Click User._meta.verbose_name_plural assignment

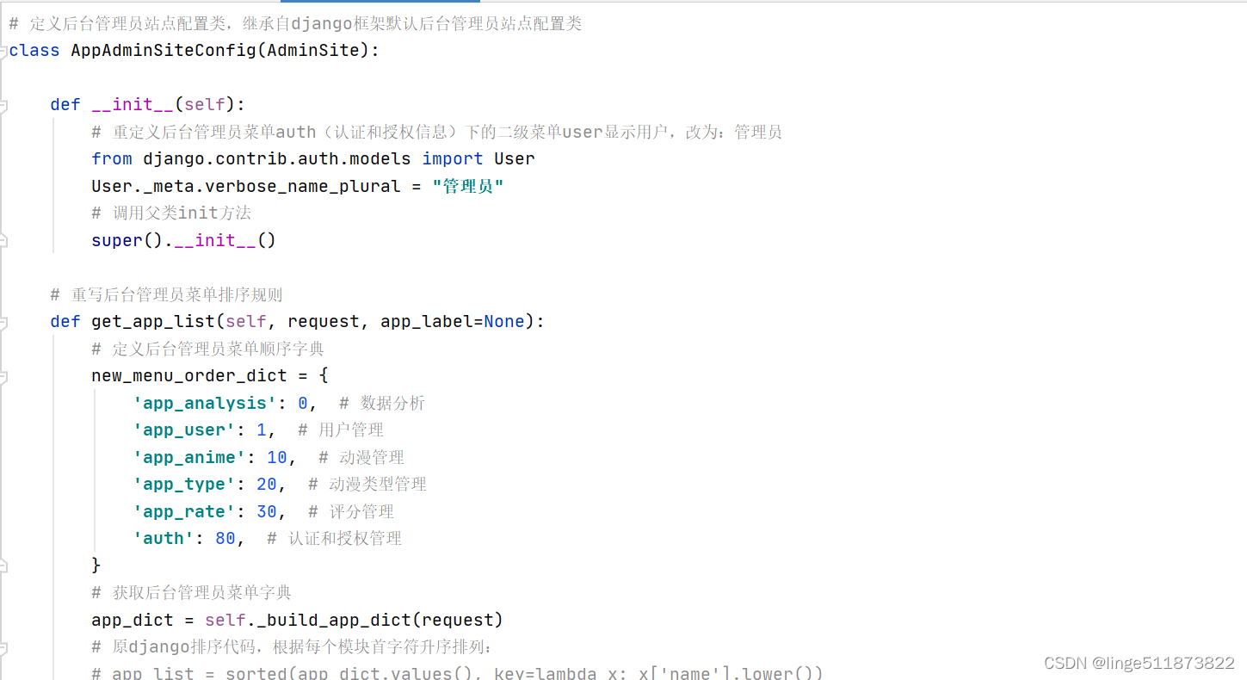[x=298, y=186]
